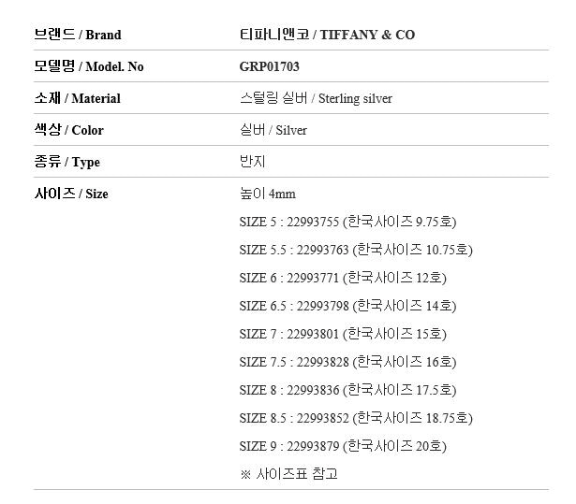Click the TIFFANY & CO brand name
The width and height of the screenshot is (576, 504).
click(328, 35)
